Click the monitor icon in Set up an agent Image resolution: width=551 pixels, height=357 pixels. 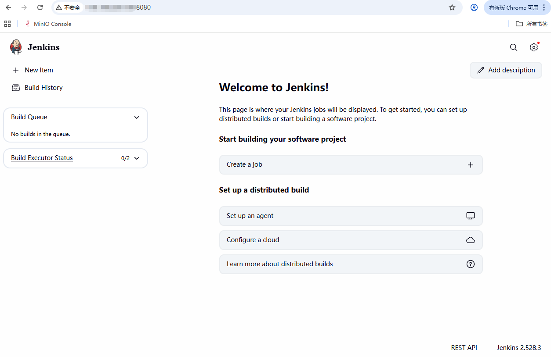pyautogui.click(x=471, y=216)
